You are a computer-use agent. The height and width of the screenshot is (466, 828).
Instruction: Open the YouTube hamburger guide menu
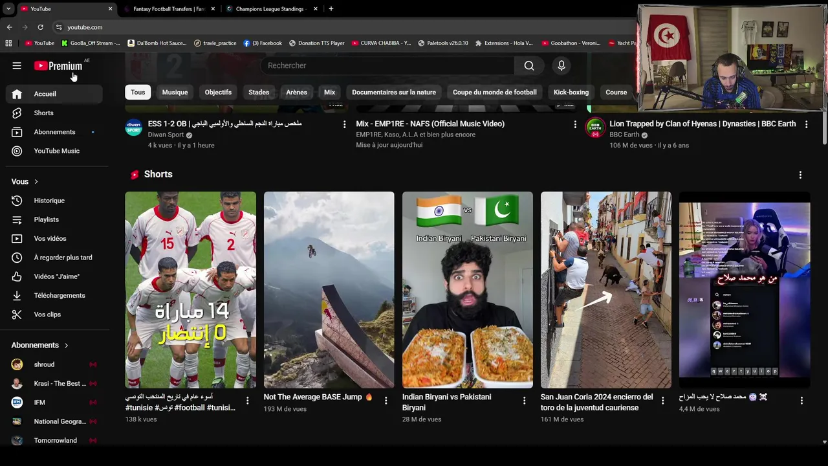tap(17, 65)
